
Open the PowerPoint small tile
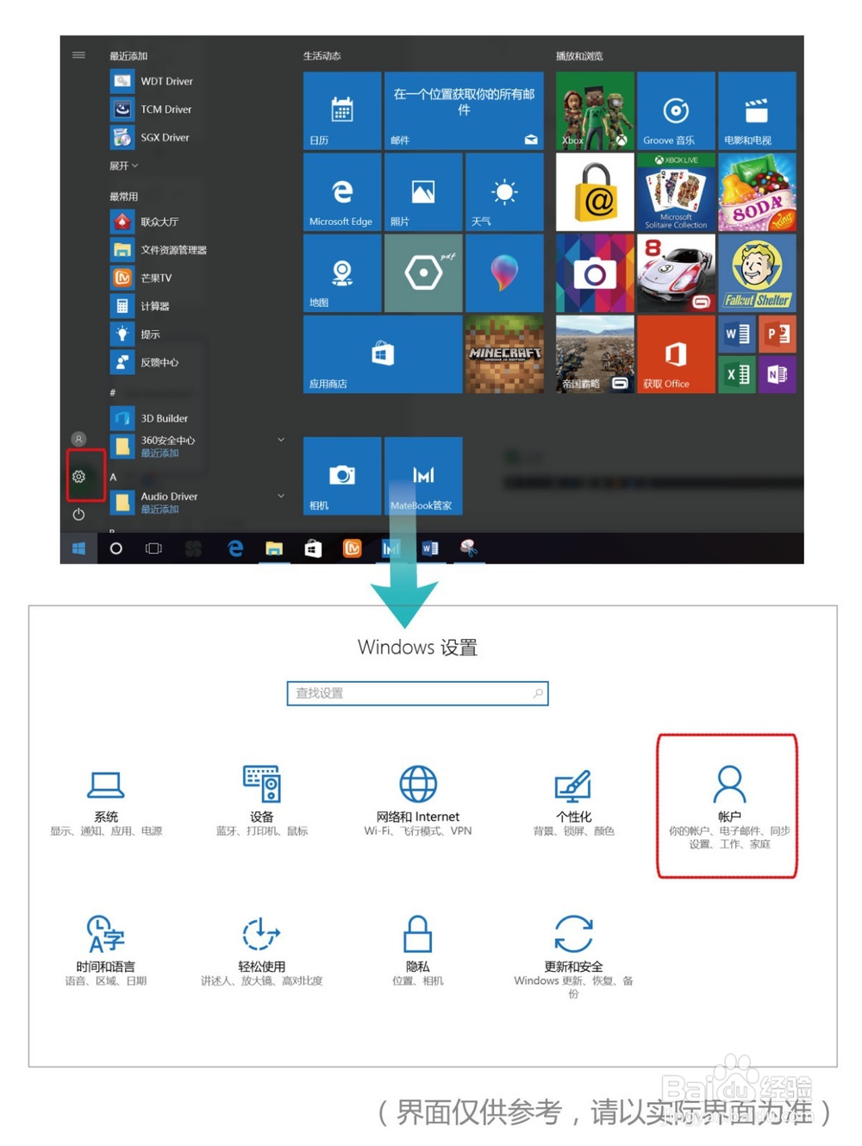[x=778, y=335]
